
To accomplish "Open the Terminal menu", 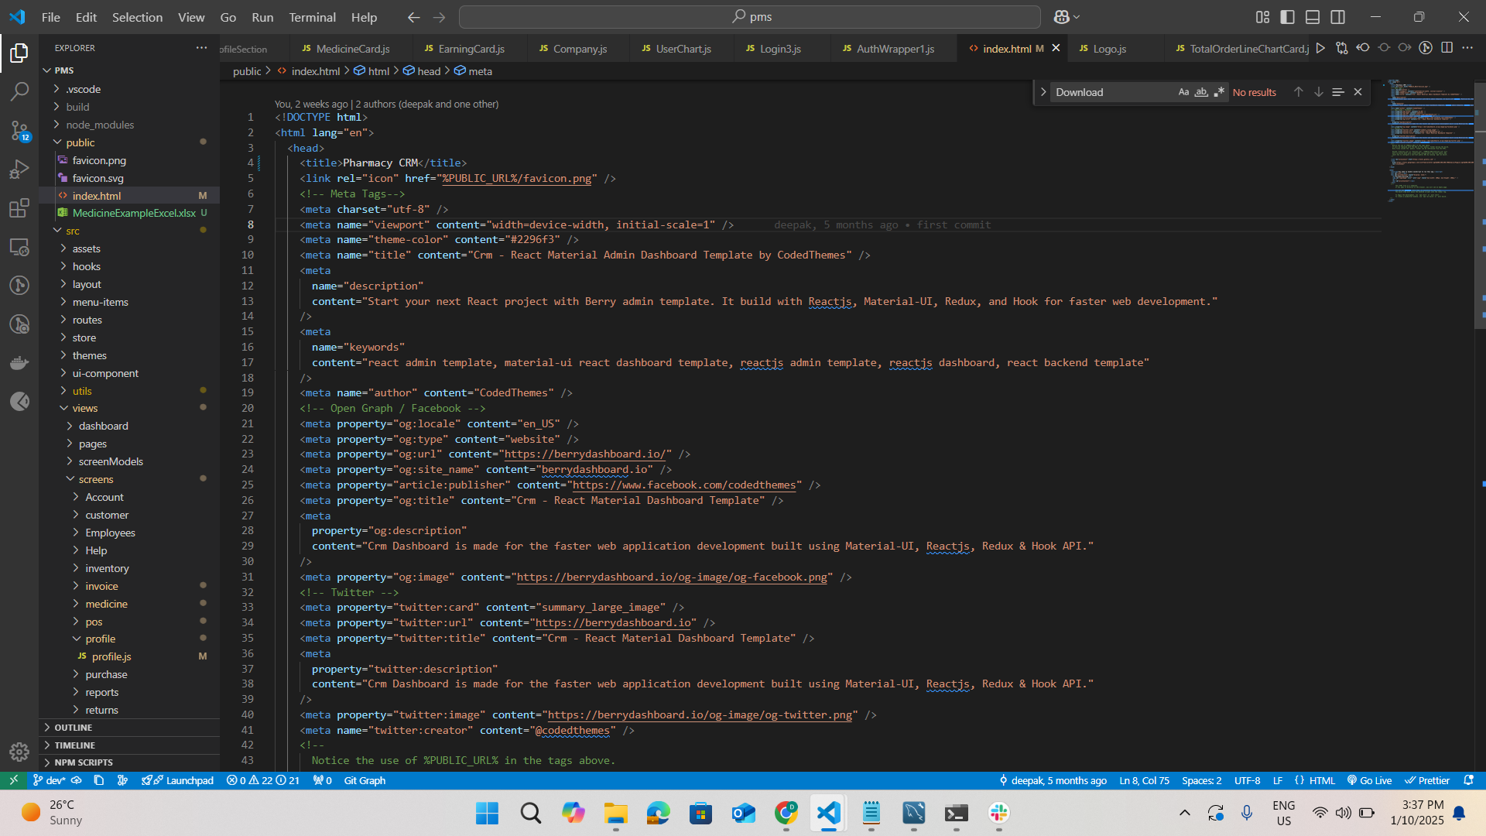I will (x=312, y=17).
